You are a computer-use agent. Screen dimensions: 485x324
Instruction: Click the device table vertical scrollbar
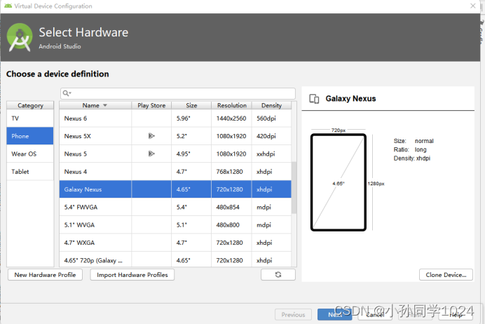click(x=294, y=187)
